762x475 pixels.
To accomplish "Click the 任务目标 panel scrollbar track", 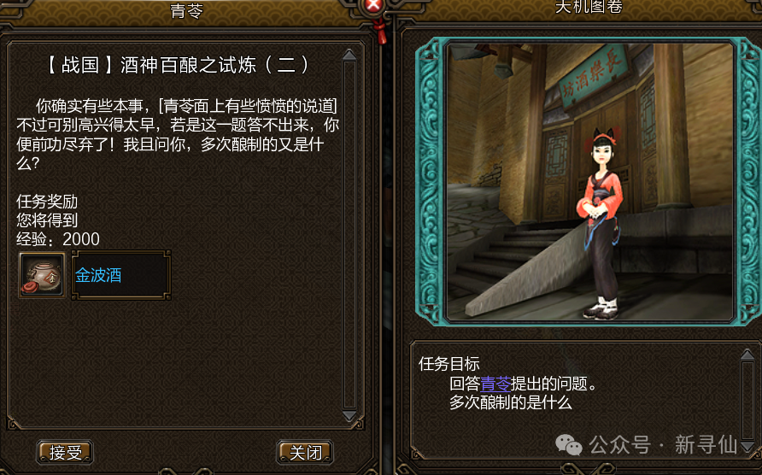I will click(x=748, y=400).
